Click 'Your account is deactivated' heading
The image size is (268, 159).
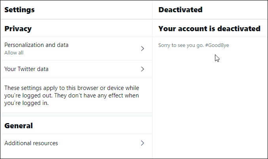click(209, 28)
